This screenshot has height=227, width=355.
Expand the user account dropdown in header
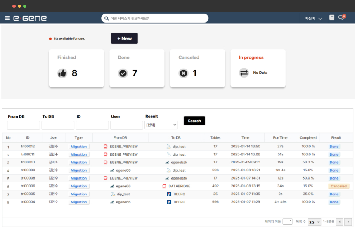pos(320,19)
